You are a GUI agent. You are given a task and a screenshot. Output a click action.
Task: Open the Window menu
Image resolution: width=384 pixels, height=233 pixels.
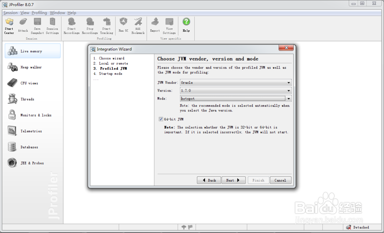57,13
